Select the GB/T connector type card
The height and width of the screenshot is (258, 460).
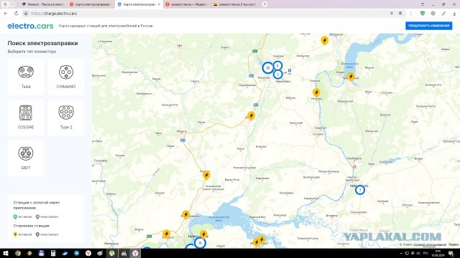tap(26, 158)
